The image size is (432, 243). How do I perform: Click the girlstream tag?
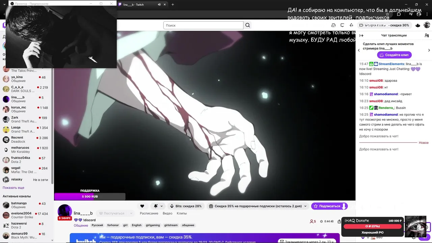click(171, 225)
